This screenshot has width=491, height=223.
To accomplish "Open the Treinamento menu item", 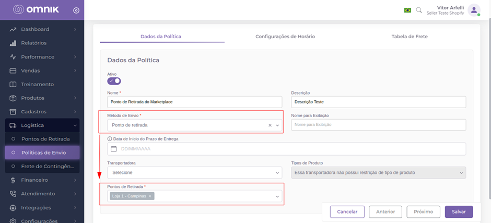I will (42, 84).
